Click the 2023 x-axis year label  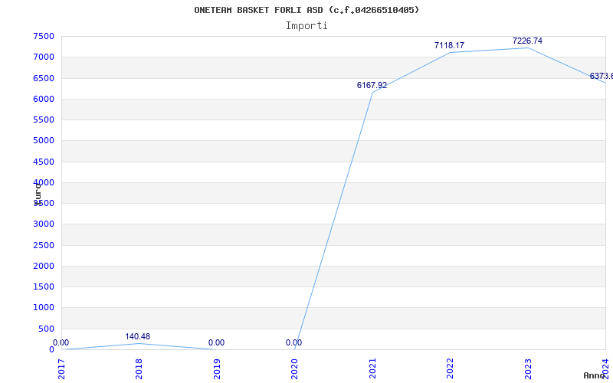pyautogui.click(x=528, y=369)
